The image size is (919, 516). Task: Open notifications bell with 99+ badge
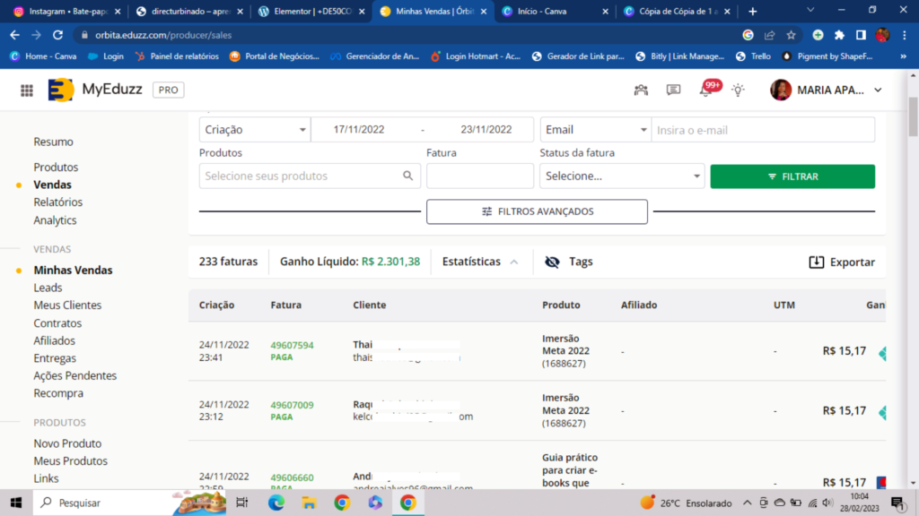[706, 90]
